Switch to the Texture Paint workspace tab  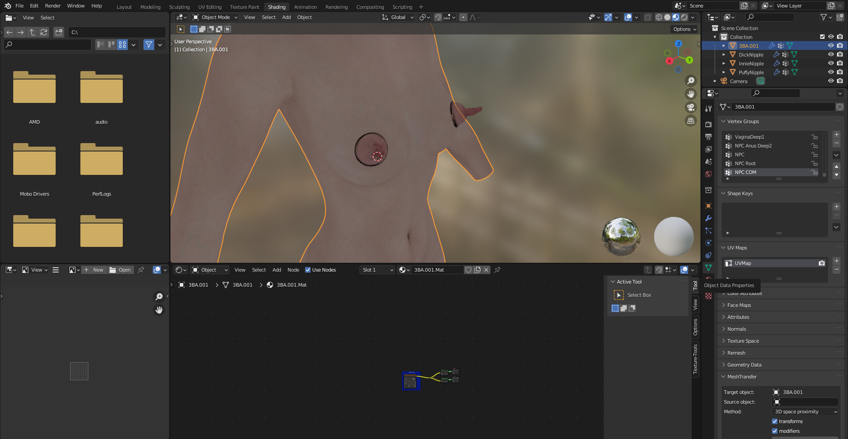pyautogui.click(x=245, y=7)
